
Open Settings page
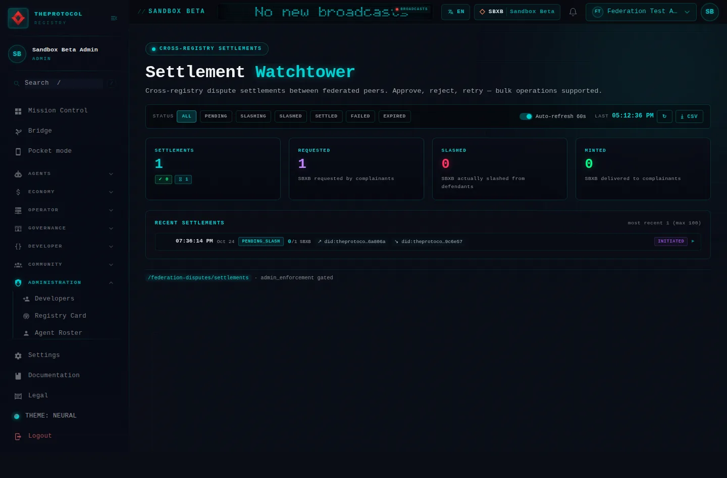pos(64,355)
